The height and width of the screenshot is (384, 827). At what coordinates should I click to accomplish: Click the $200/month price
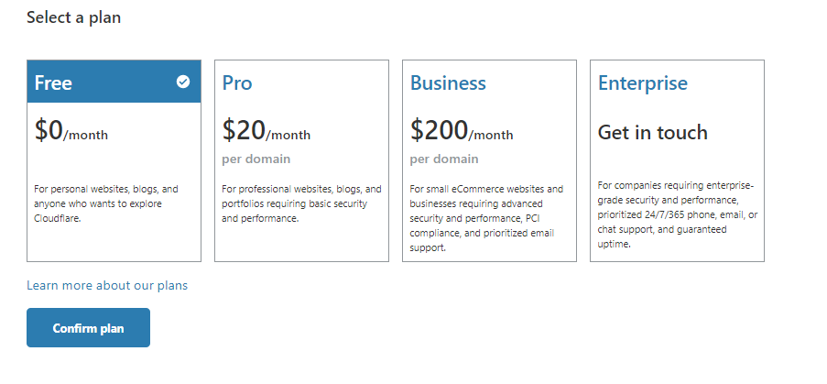(461, 131)
